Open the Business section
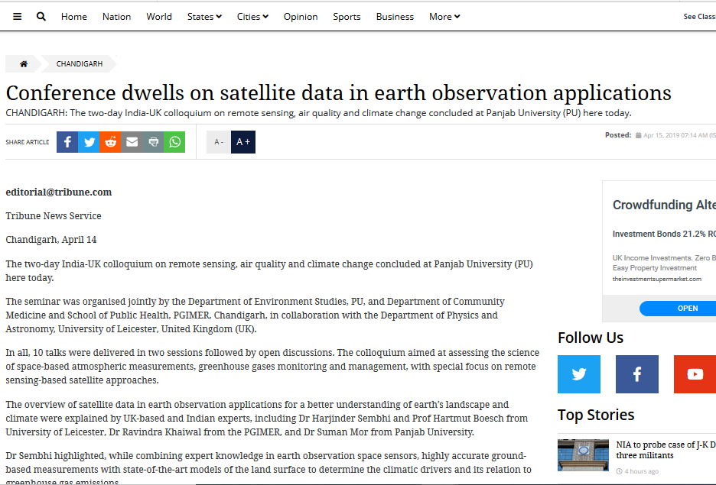The height and width of the screenshot is (485, 716). (395, 17)
